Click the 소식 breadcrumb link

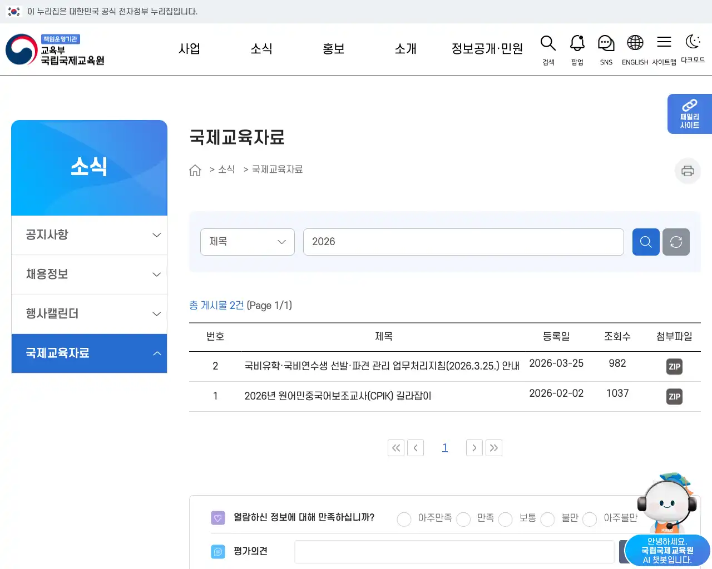point(226,169)
